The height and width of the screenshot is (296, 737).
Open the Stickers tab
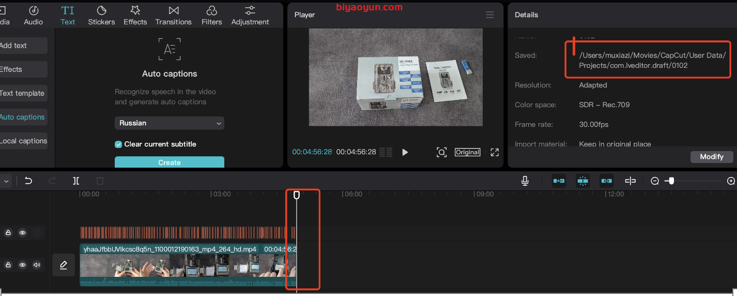tap(101, 16)
